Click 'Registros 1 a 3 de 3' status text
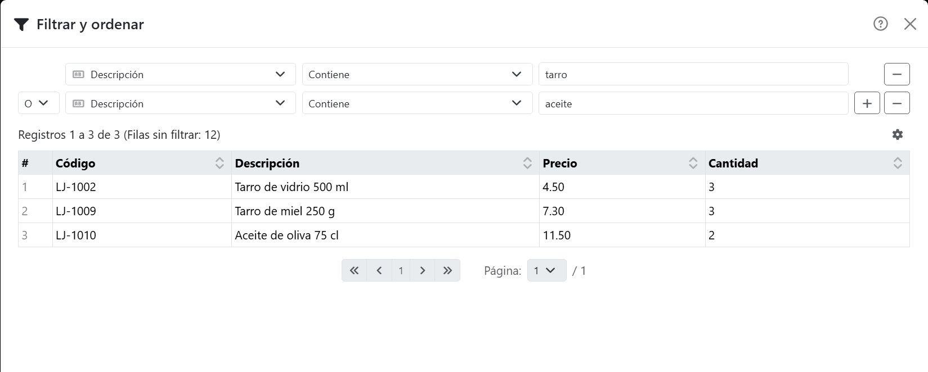The image size is (928, 372). pos(69,135)
